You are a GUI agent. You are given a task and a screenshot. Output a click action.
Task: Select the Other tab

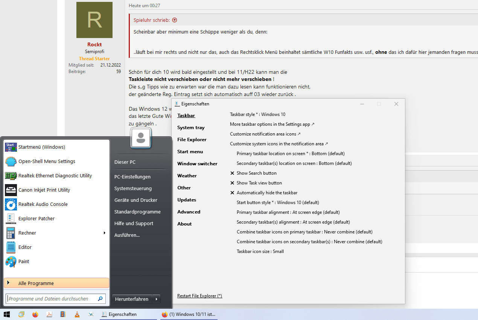point(184,188)
